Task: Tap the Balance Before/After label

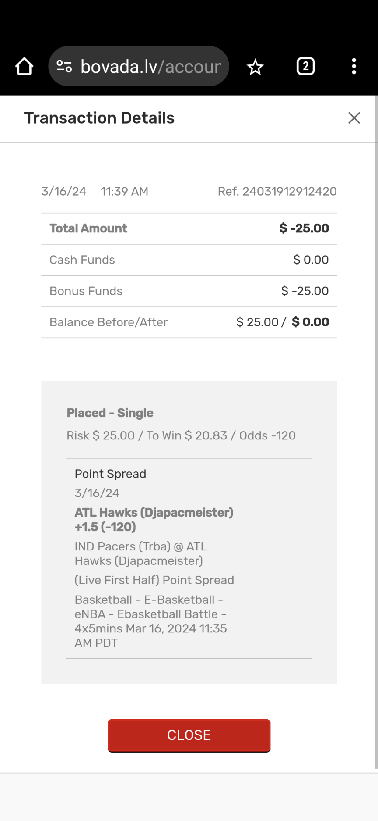Action: (108, 322)
